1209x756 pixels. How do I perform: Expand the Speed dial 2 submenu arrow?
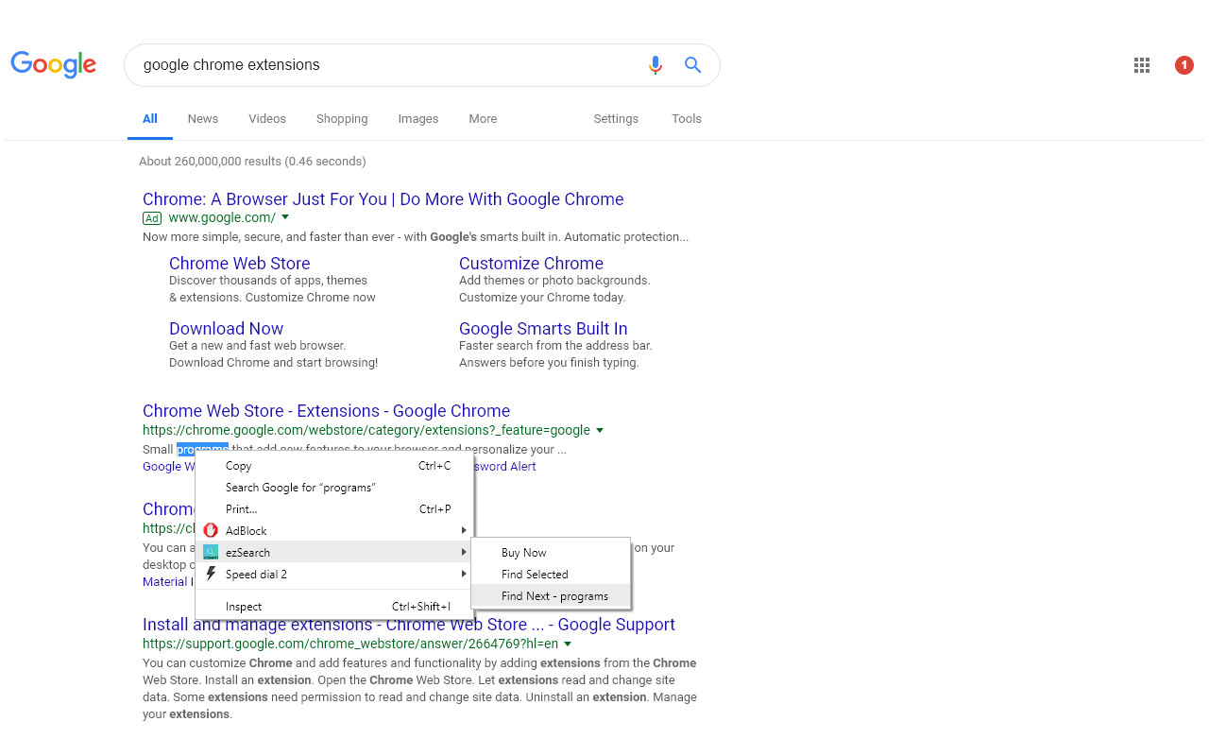point(464,574)
